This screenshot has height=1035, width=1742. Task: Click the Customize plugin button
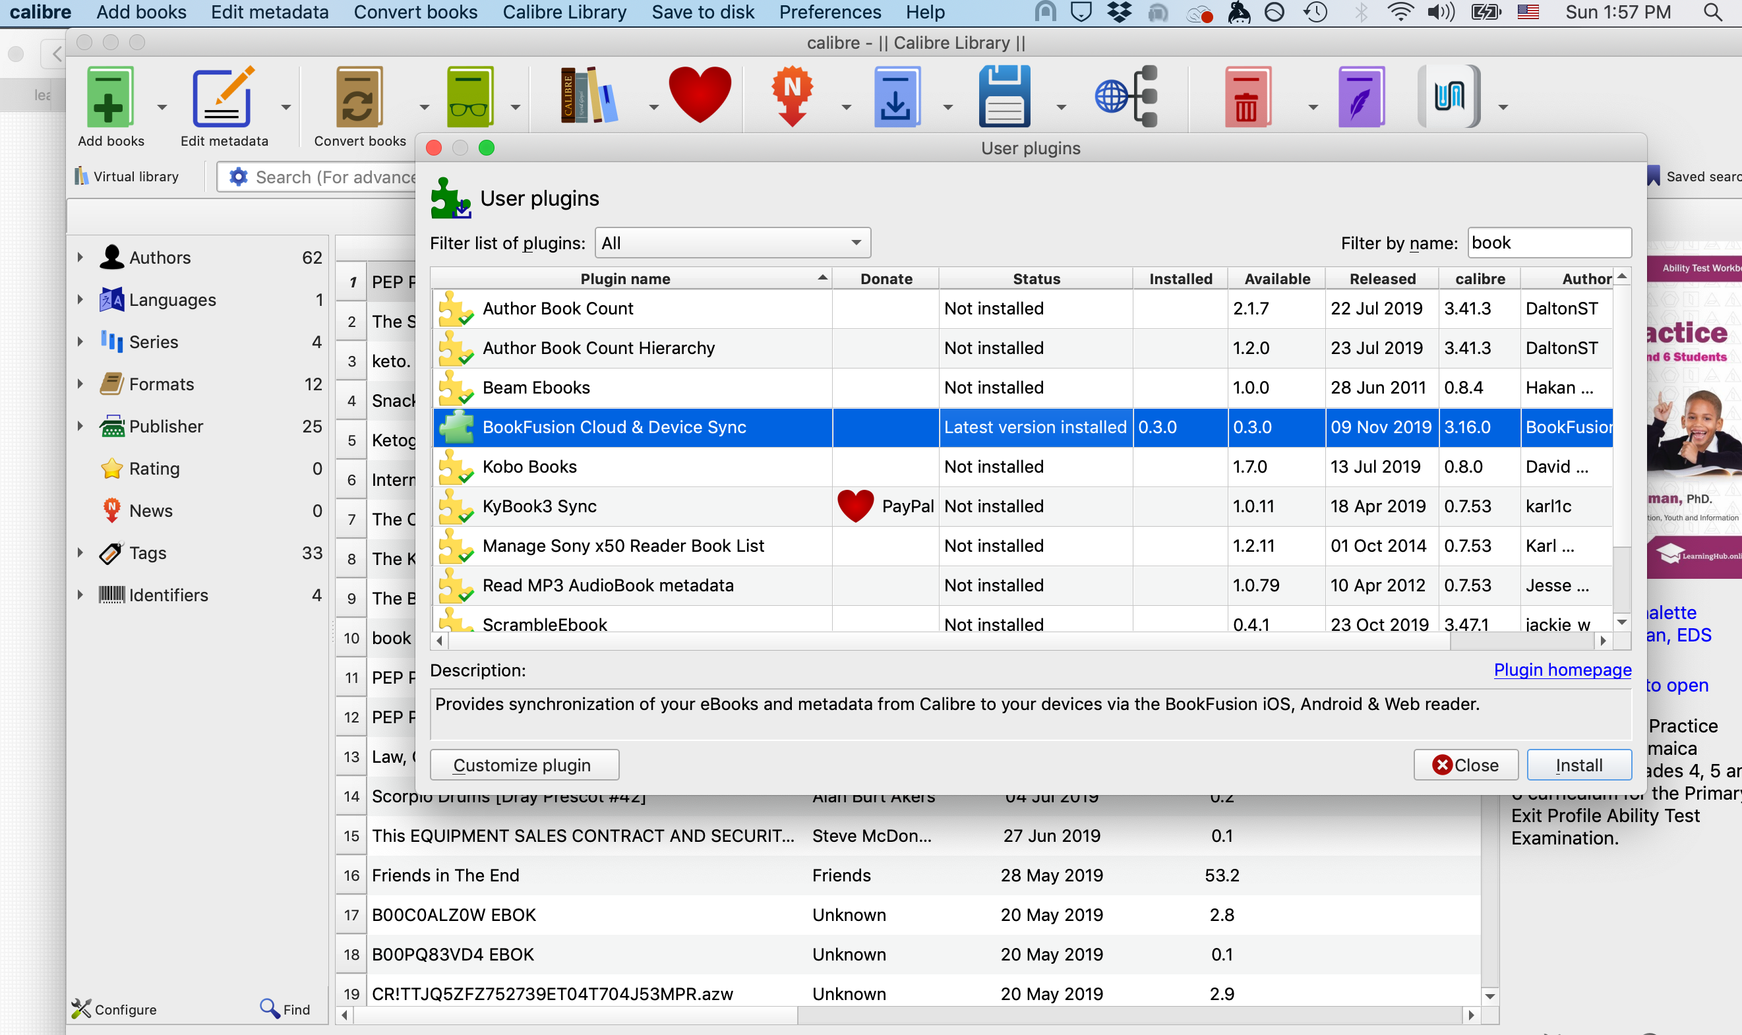[524, 765]
